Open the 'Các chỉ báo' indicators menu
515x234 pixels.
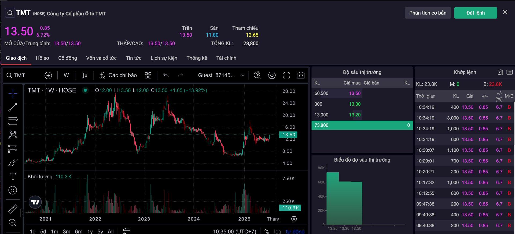[118, 75]
